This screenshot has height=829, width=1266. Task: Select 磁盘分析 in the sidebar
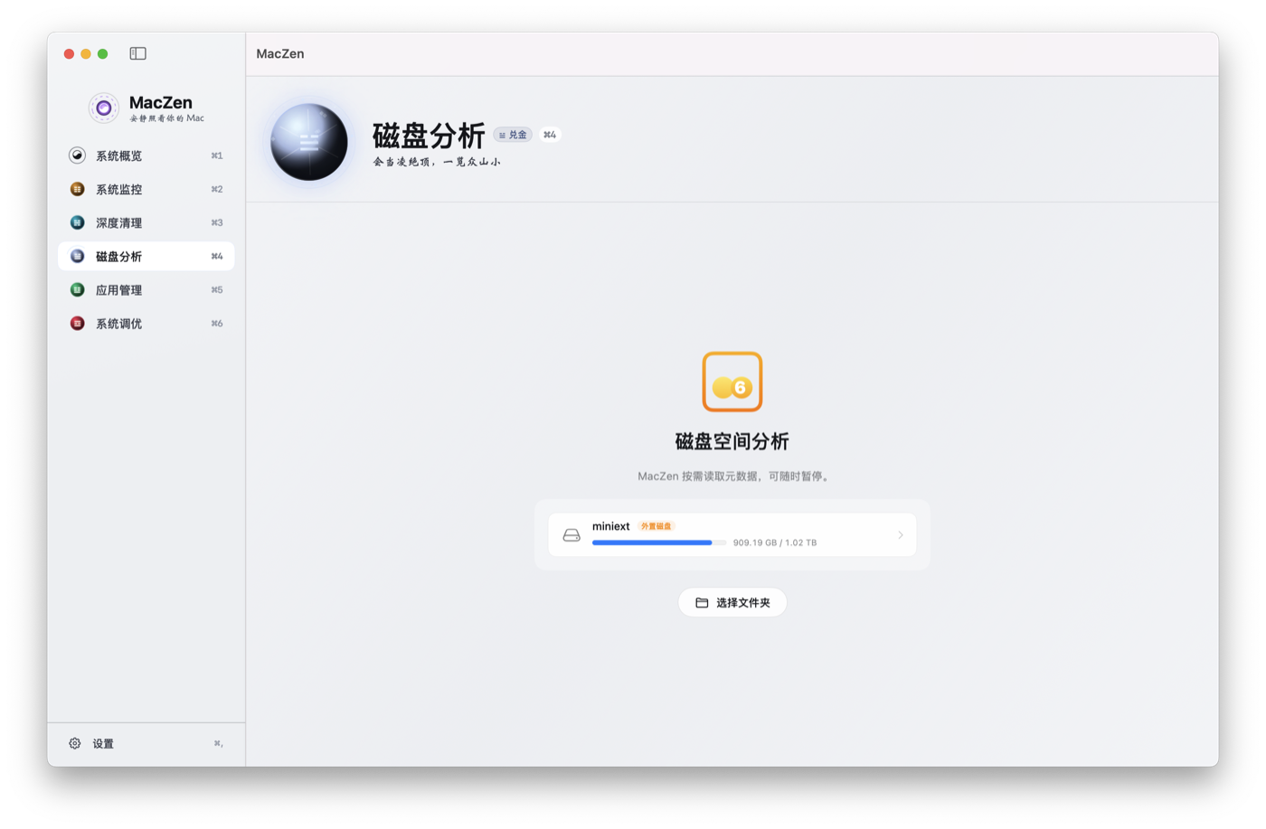click(146, 256)
